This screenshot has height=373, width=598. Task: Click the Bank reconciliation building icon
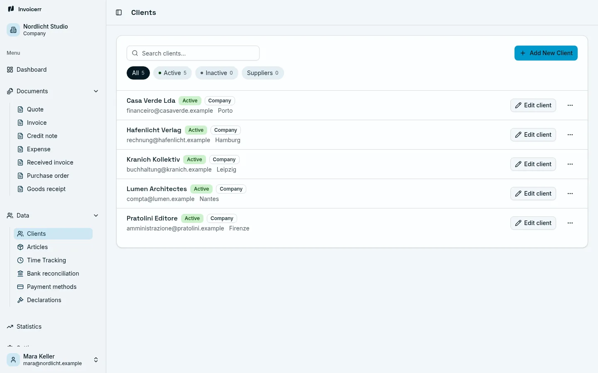20,274
